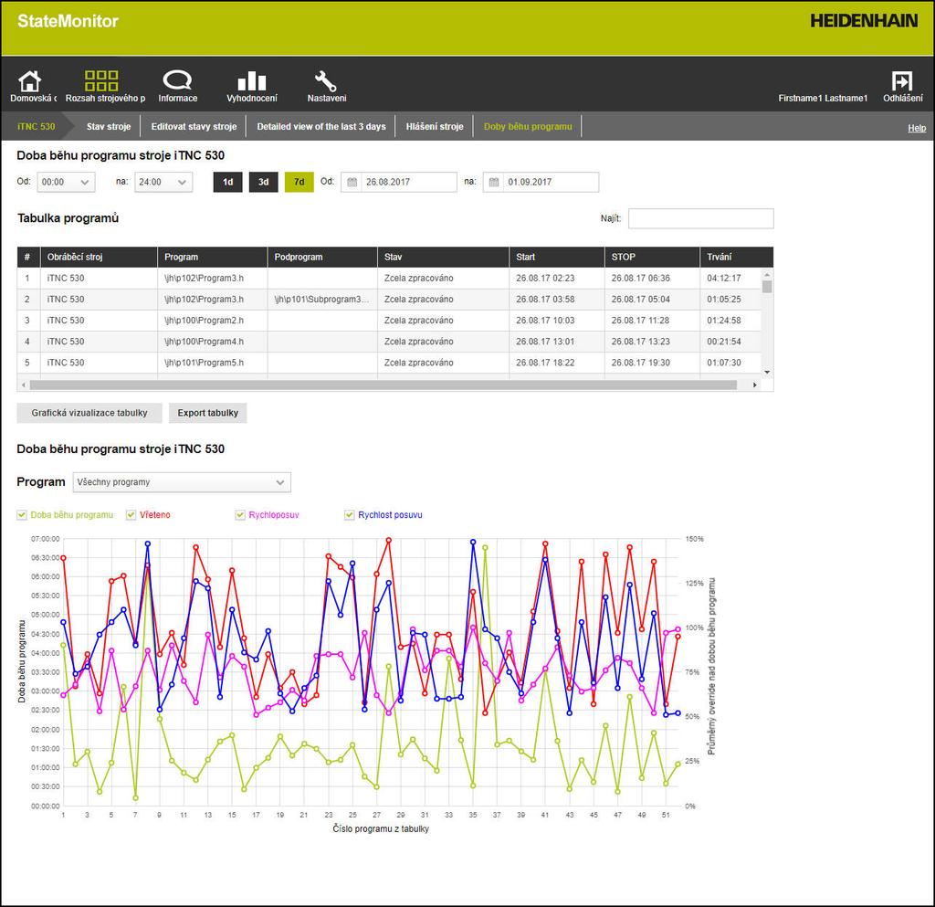Select the \jh\p100\Program2.h table cell

(x=212, y=321)
